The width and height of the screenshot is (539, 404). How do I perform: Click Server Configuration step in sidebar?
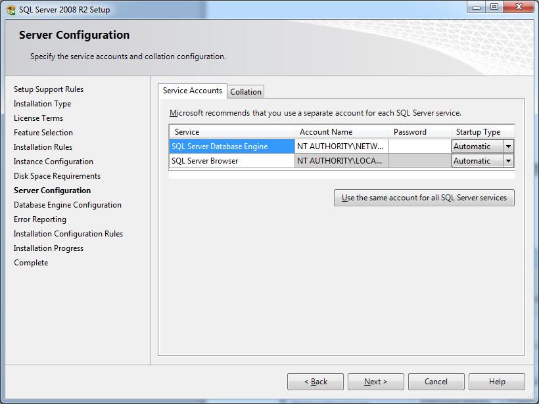click(x=52, y=191)
